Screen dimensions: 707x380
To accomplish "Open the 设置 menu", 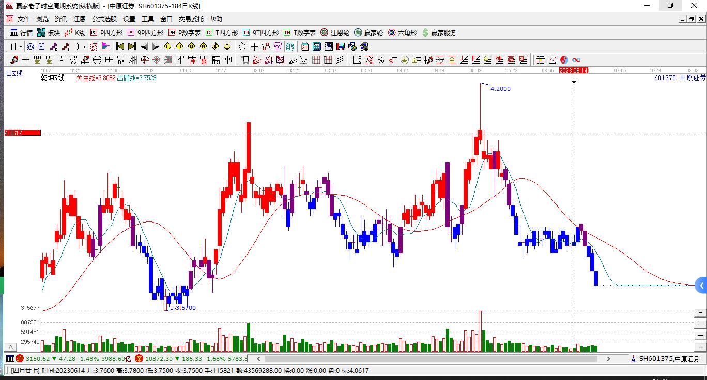I will click(129, 19).
